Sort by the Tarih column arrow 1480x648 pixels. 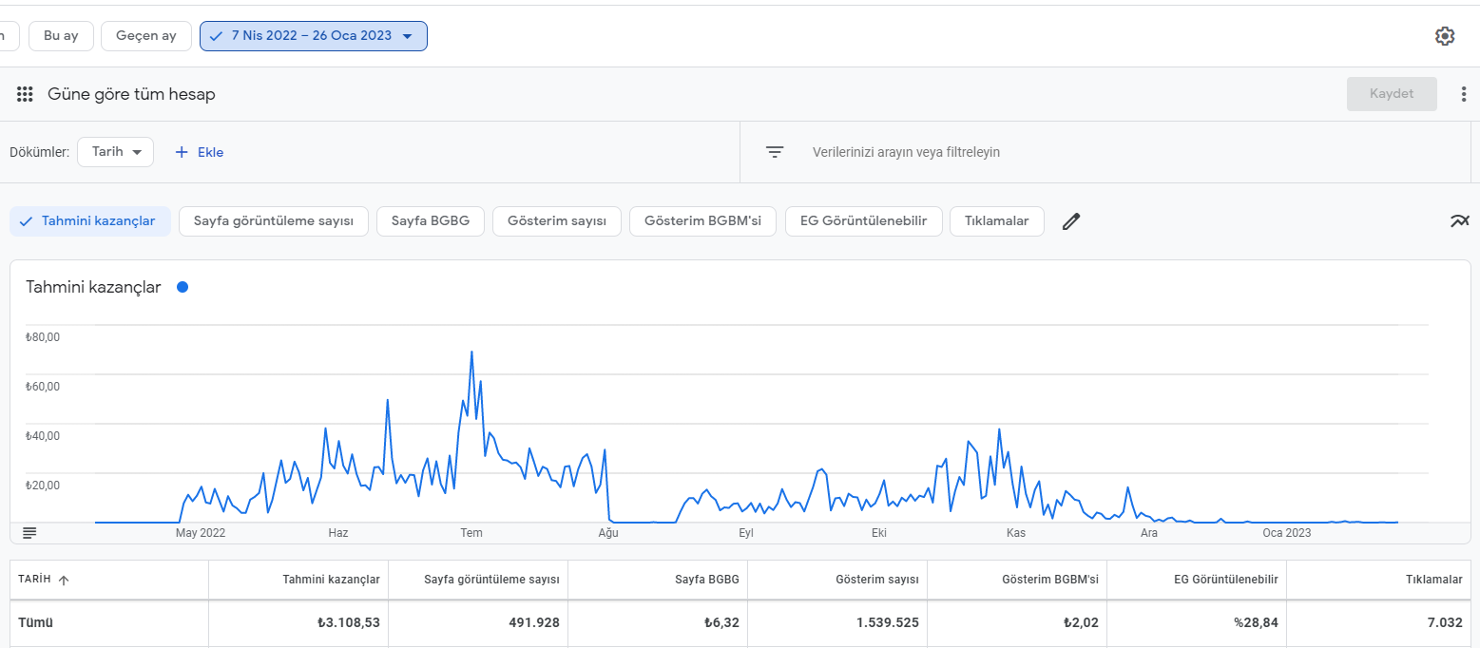[x=64, y=580]
